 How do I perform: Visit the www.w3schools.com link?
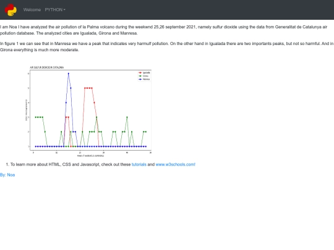coord(175,164)
